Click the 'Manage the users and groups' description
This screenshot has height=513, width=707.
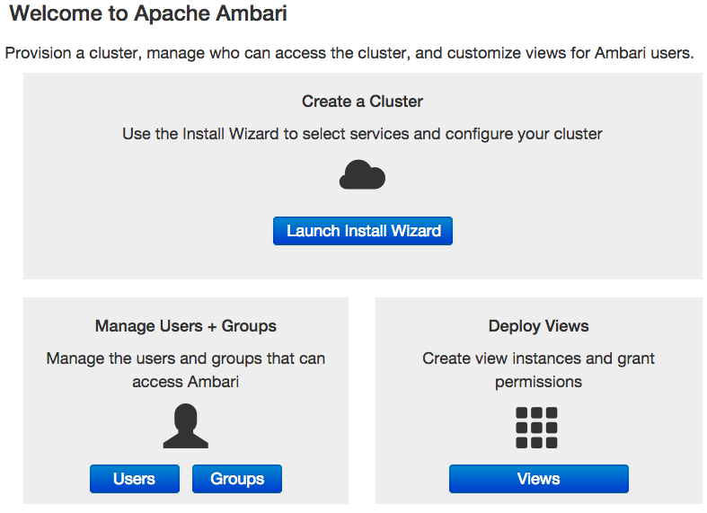(185, 370)
